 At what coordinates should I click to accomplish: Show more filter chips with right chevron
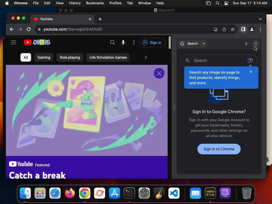[146, 57]
